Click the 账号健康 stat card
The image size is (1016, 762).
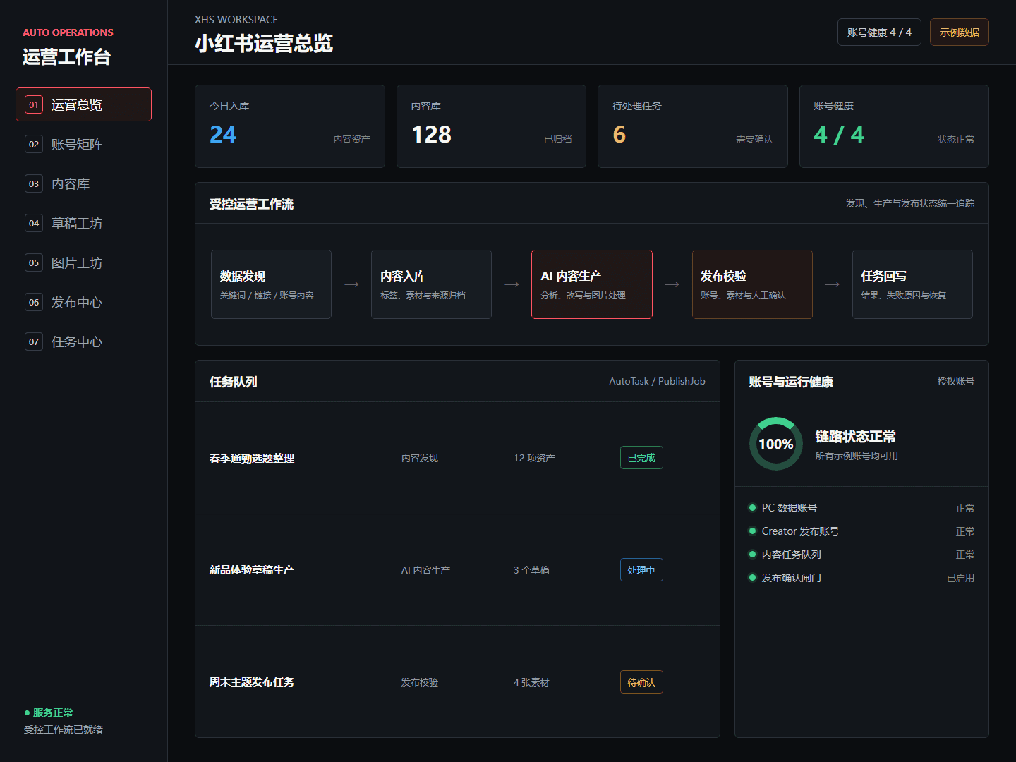[894, 126]
